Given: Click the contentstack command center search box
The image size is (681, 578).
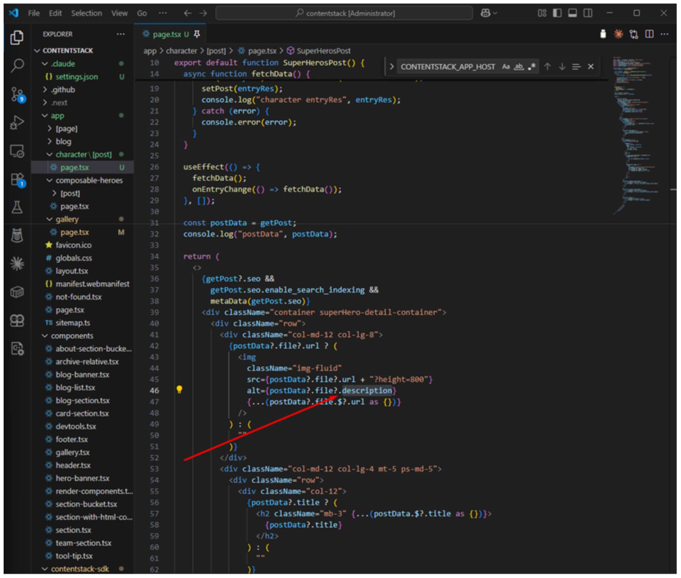Looking at the screenshot, I should (x=344, y=13).
